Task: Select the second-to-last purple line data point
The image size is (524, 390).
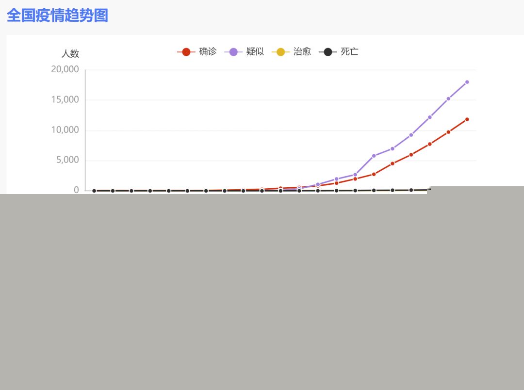Action: [448, 98]
